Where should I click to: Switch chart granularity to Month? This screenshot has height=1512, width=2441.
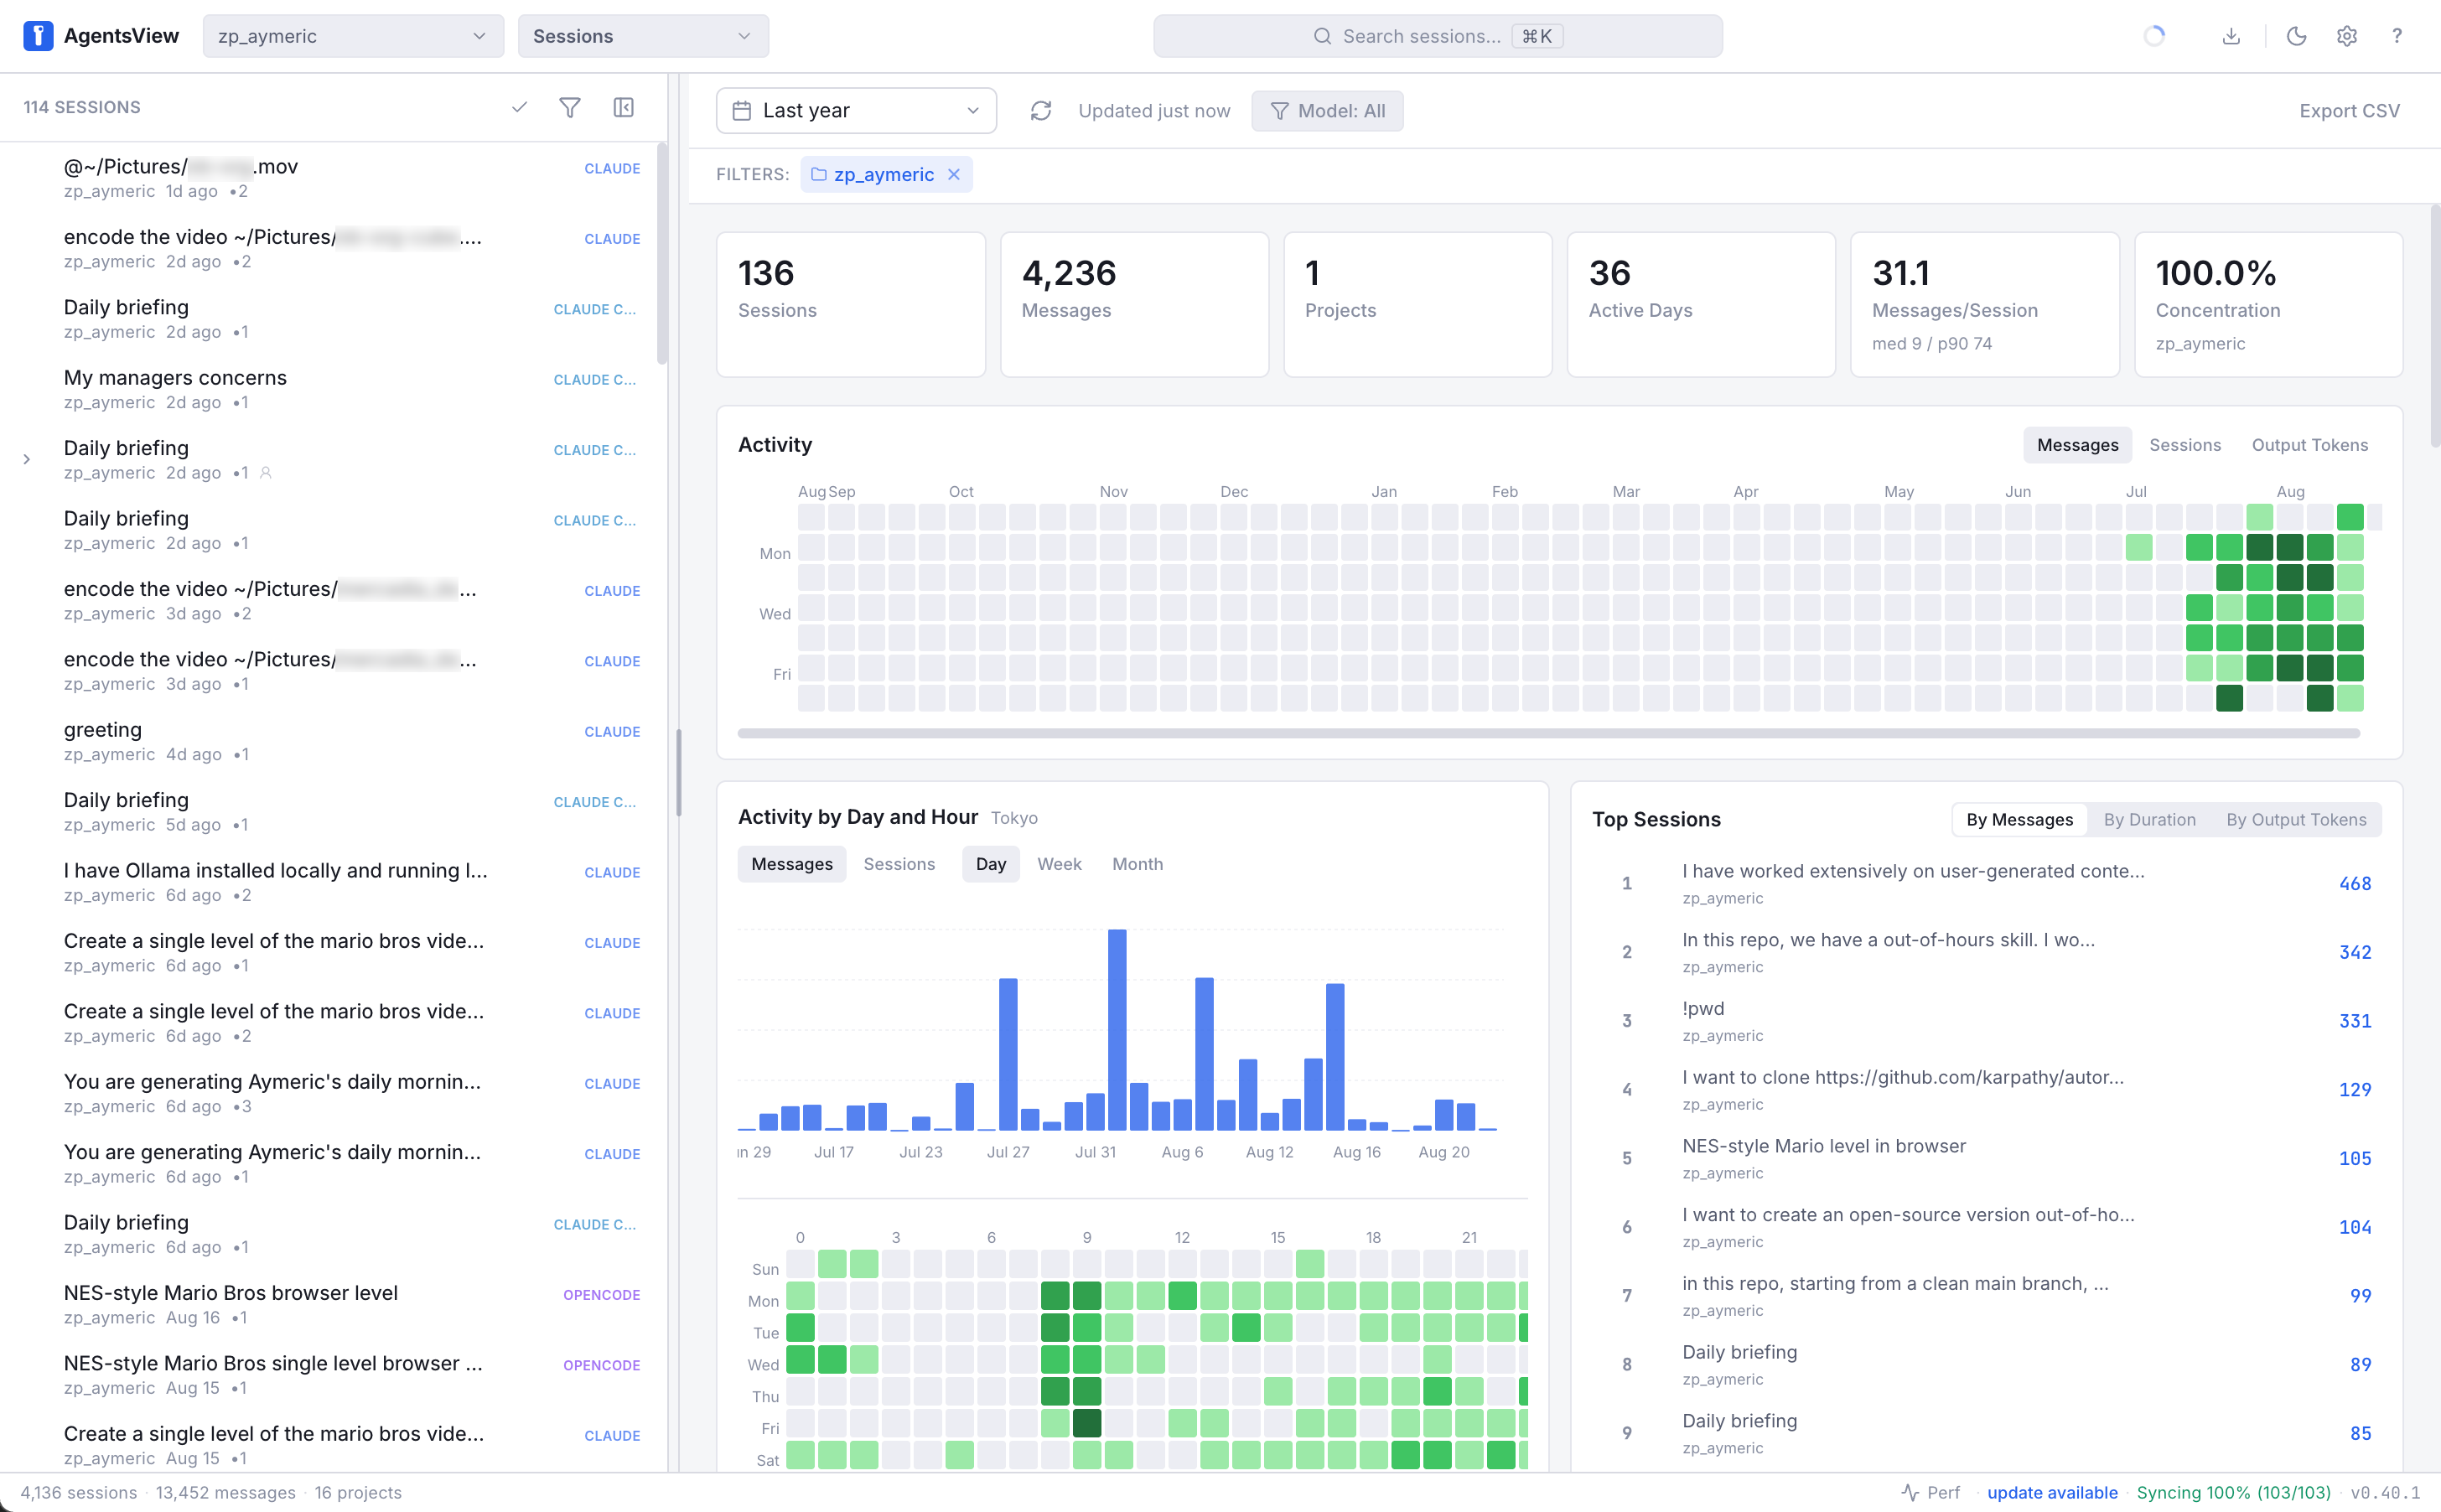click(x=1137, y=864)
